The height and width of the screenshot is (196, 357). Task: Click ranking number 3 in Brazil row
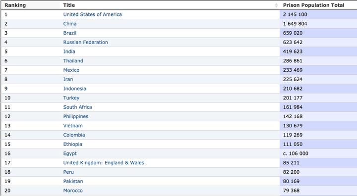click(6, 33)
